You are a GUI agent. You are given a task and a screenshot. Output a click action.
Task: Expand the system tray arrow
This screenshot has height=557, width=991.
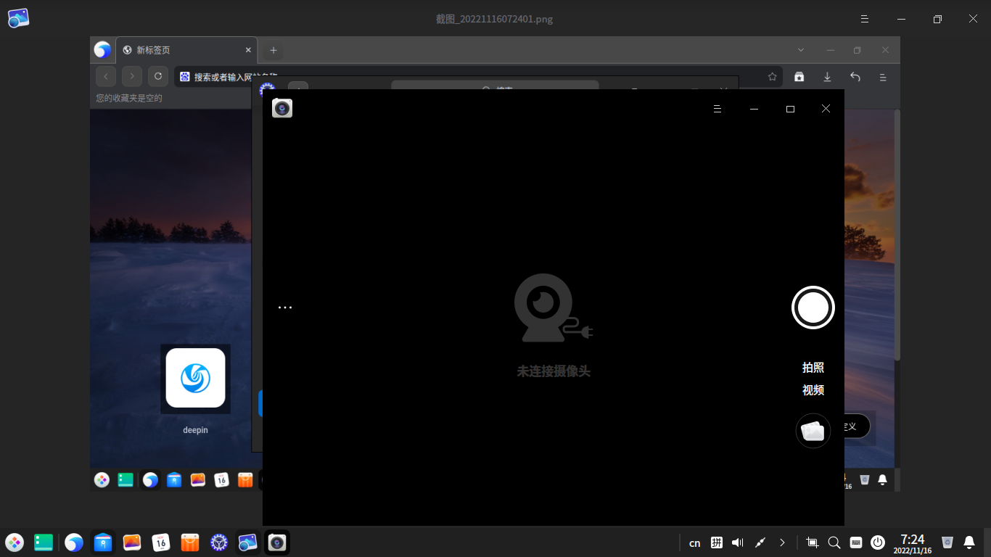click(x=782, y=542)
